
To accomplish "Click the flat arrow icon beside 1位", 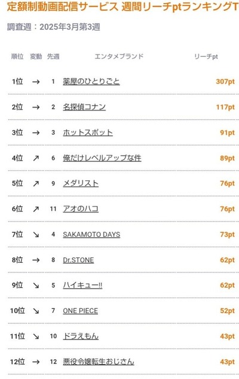I will pos(36,81).
